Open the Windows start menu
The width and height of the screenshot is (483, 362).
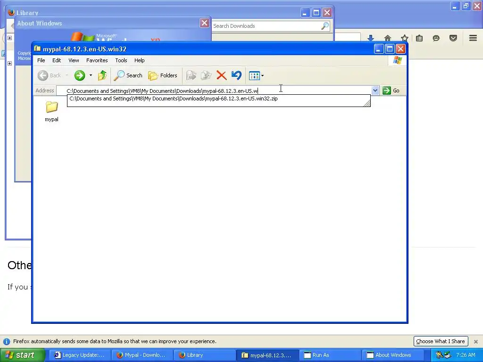(22, 355)
